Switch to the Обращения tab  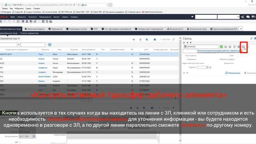point(56,29)
